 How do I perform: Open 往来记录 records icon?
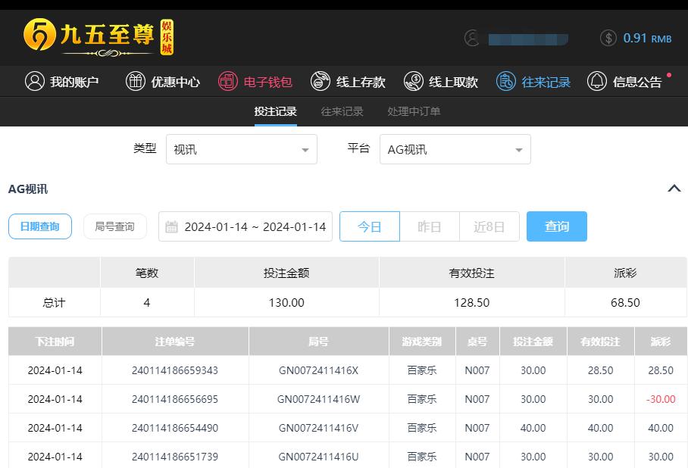(x=505, y=81)
